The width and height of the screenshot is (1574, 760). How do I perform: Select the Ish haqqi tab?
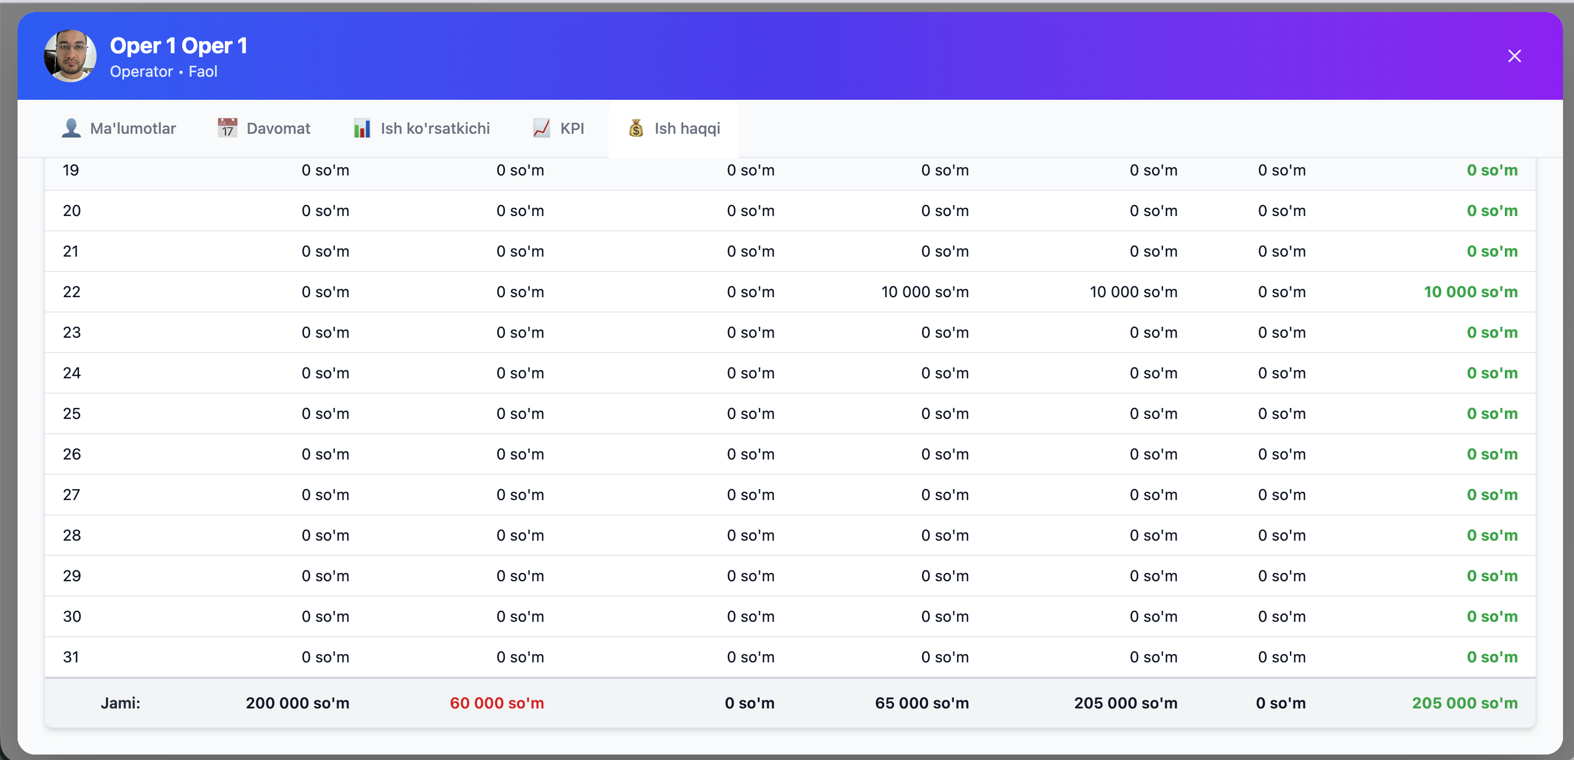[687, 128]
